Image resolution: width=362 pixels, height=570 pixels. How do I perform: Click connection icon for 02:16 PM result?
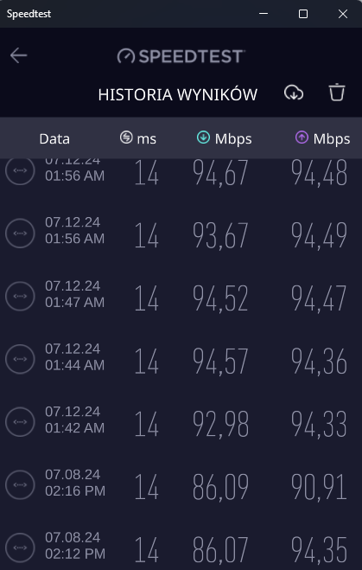tap(20, 484)
